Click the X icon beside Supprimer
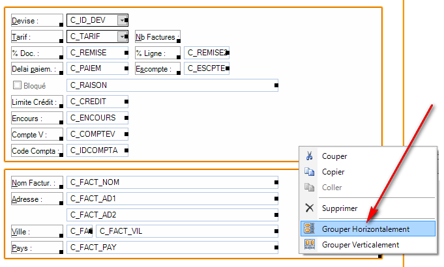 [x=310, y=208]
